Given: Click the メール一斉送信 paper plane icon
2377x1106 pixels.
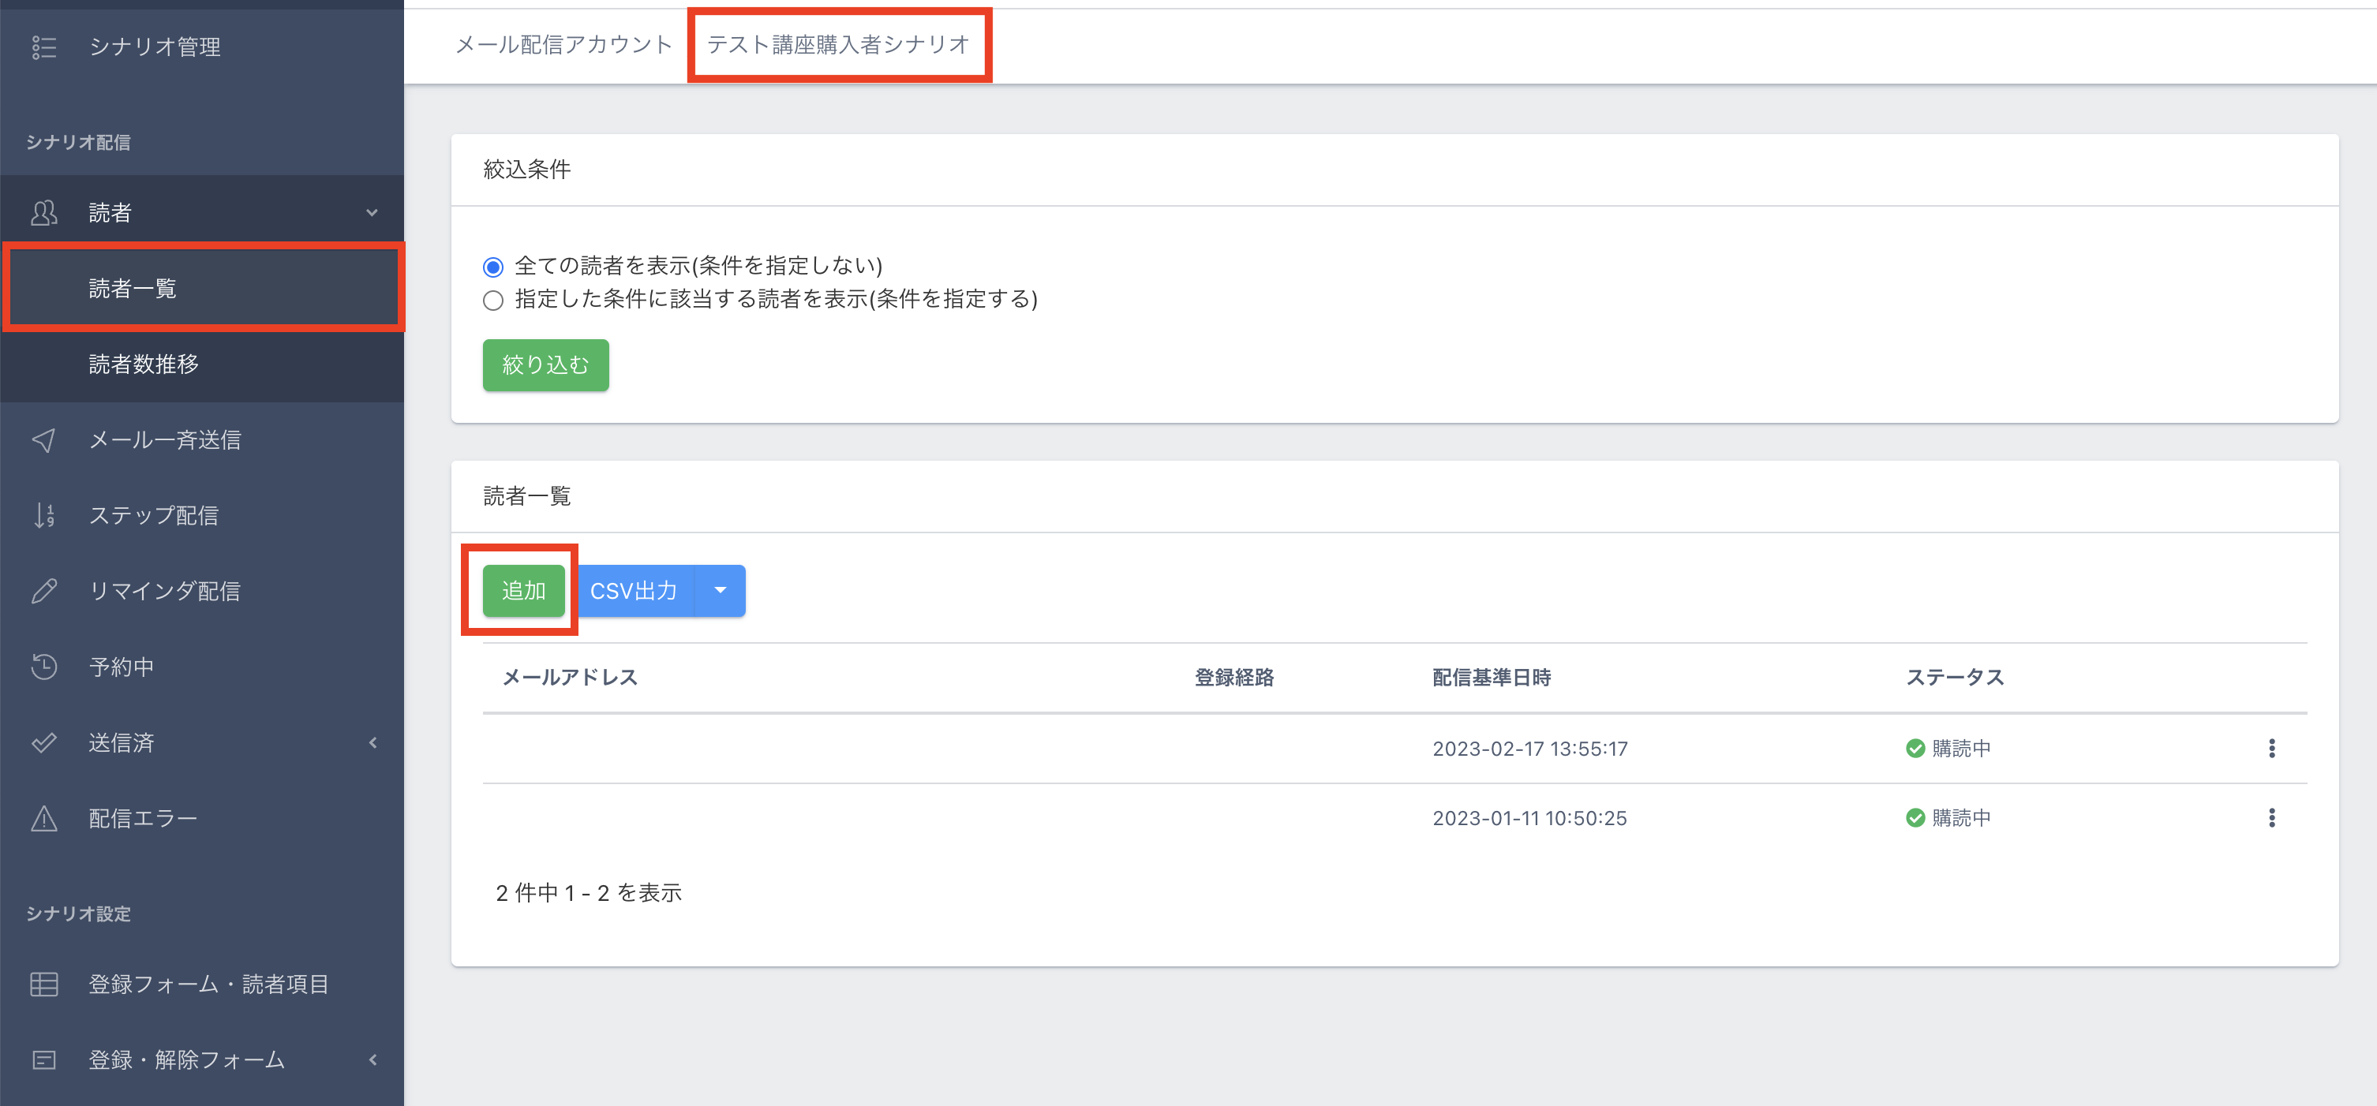Looking at the screenshot, I should pos(43,440).
